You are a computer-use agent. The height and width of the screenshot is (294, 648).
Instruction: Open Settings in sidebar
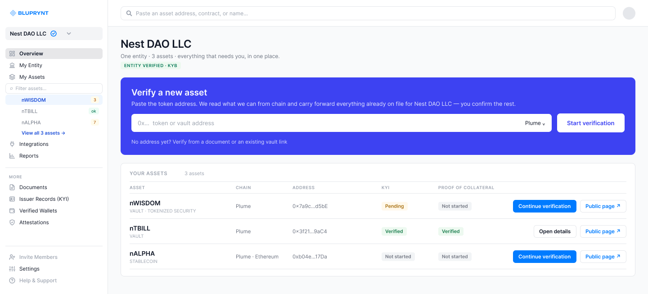point(54,269)
